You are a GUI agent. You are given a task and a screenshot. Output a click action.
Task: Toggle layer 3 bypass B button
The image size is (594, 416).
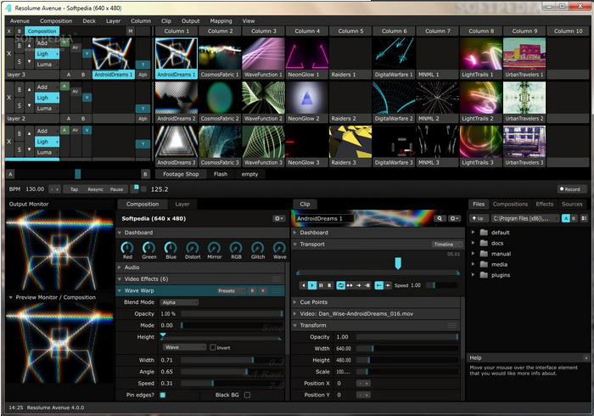(x=20, y=46)
